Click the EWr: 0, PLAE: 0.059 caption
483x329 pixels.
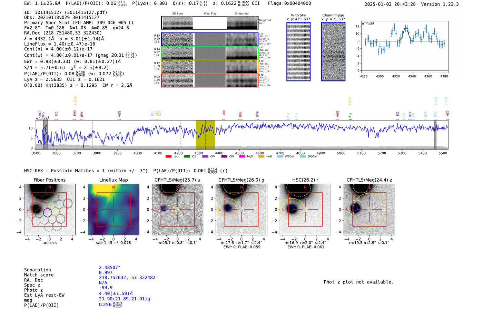pos(241,247)
